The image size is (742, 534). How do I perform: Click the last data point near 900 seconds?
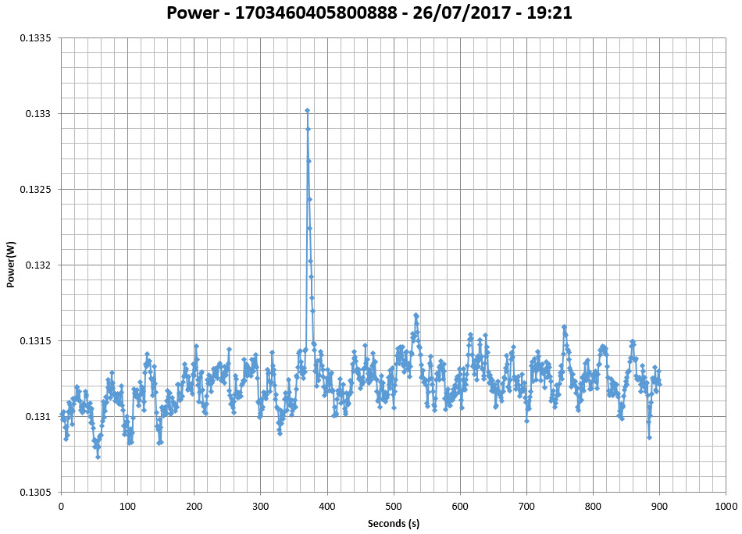tap(659, 383)
